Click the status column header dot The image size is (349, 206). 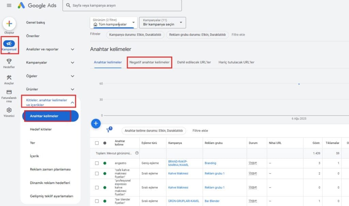(x=105, y=143)
